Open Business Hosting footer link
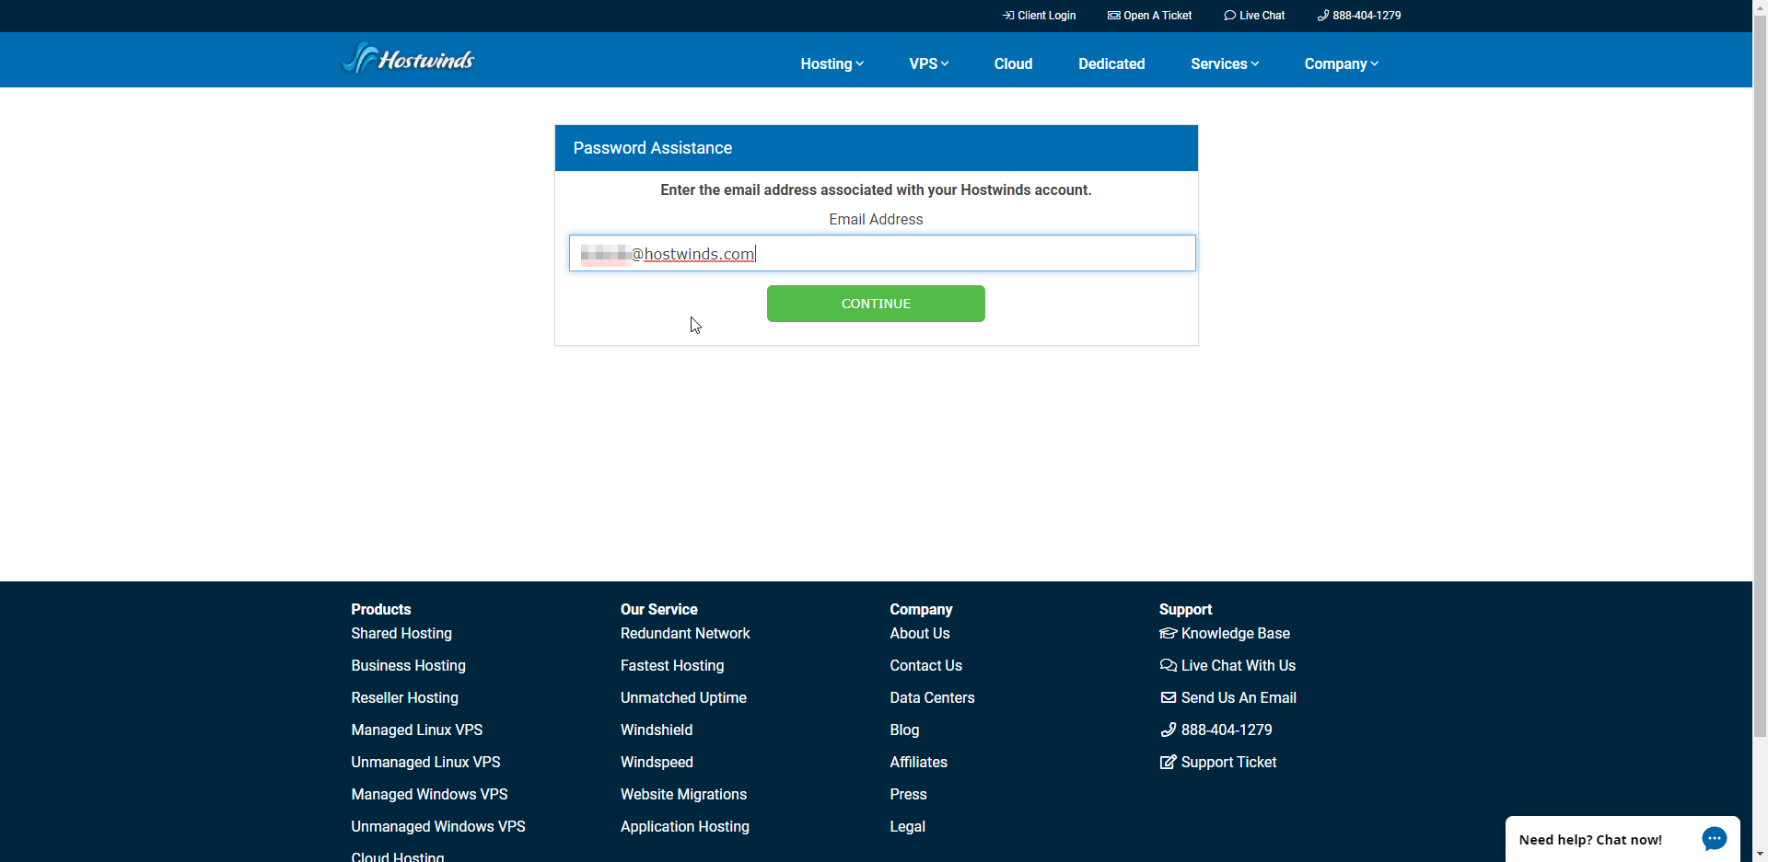Viewport: 1768px width, 862px height. (408, 665)
